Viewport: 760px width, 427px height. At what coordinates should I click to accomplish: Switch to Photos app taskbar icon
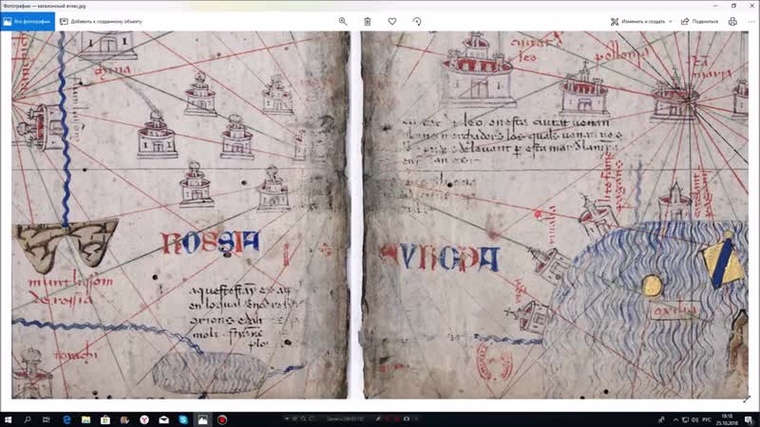tap(202, 419)
